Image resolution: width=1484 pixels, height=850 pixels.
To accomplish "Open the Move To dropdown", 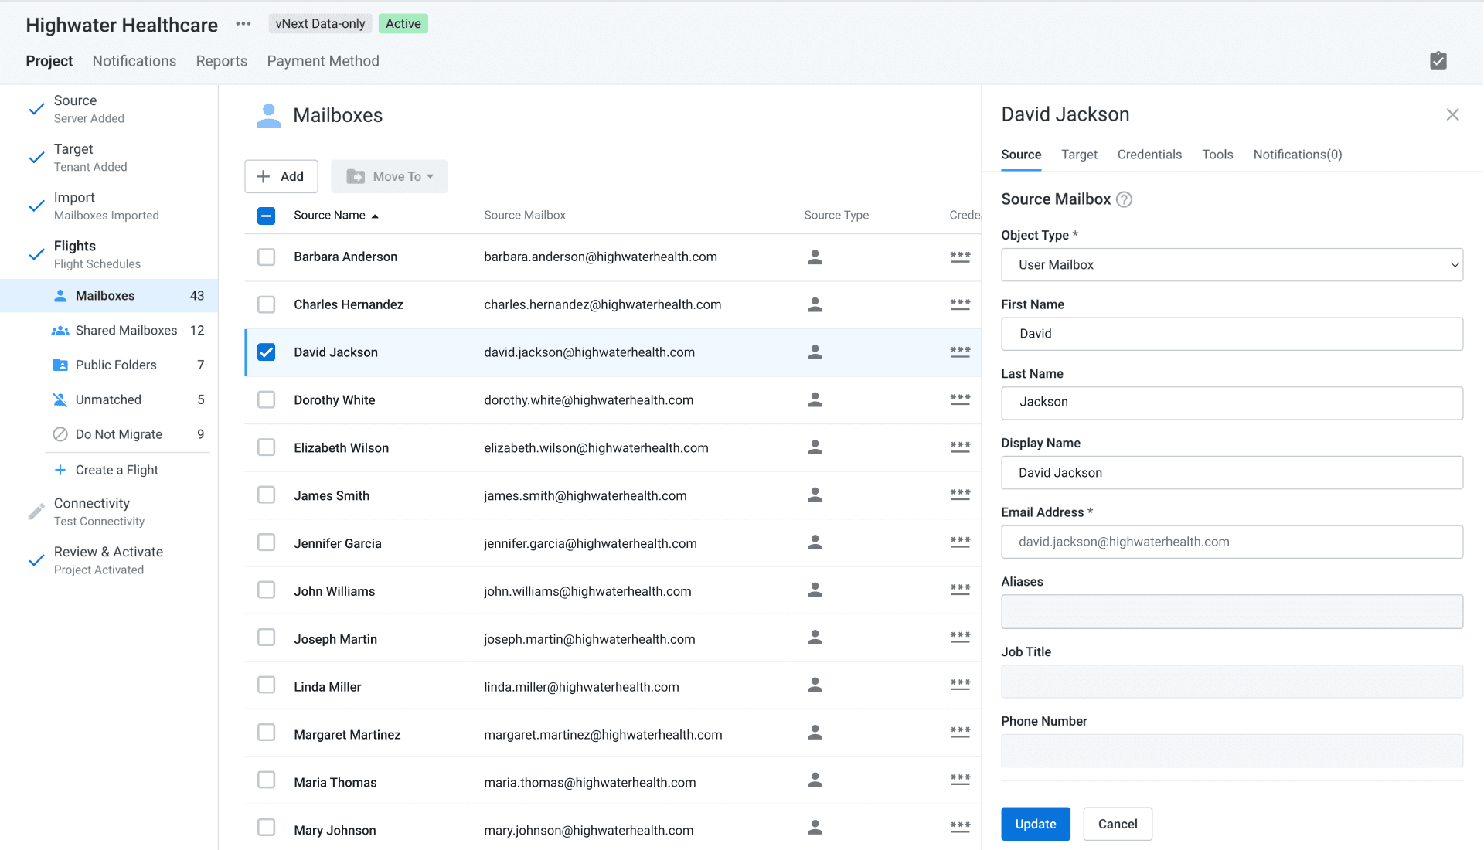I will point(390,176).
